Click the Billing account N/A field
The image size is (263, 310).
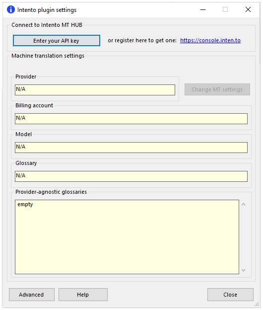point(131,119)
